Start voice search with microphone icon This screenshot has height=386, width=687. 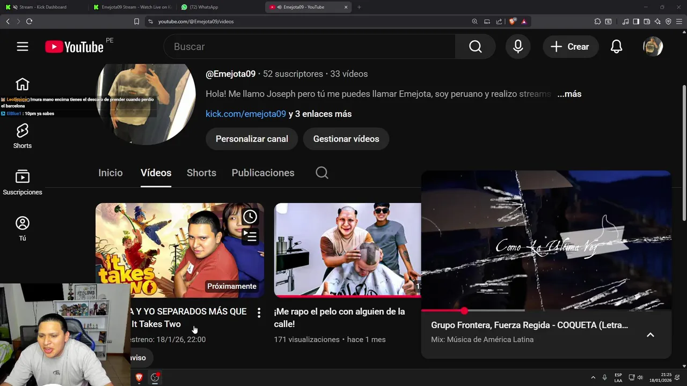coord(518,47)
